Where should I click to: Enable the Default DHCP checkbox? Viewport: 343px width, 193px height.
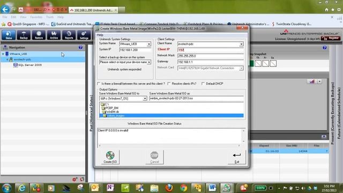[x=203, y=84]
